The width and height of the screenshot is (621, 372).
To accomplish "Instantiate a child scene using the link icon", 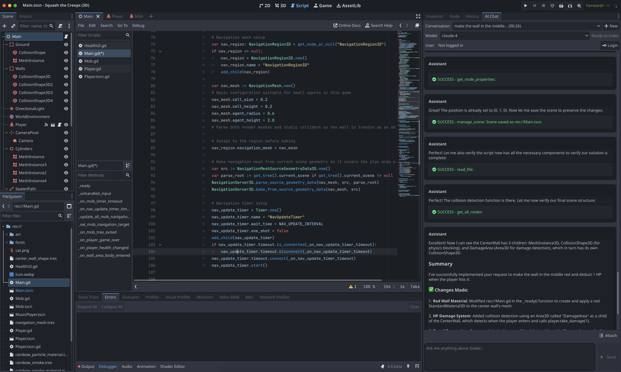I will click(13, 26).
